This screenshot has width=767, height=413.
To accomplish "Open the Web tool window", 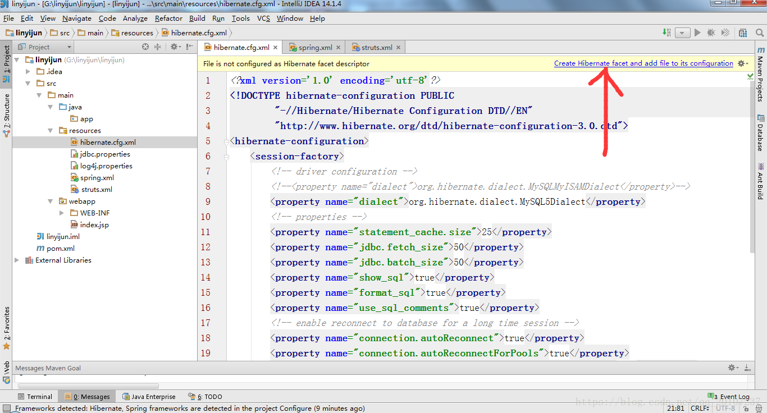I will coord(6,373).
